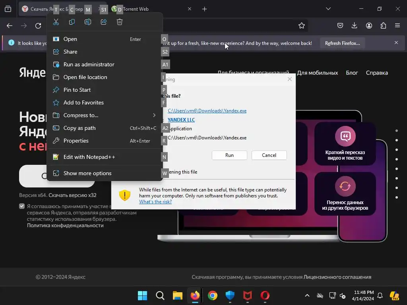
Task: Uncheck the Я соглашаюсь statistics checkbox
Action: 22,206
